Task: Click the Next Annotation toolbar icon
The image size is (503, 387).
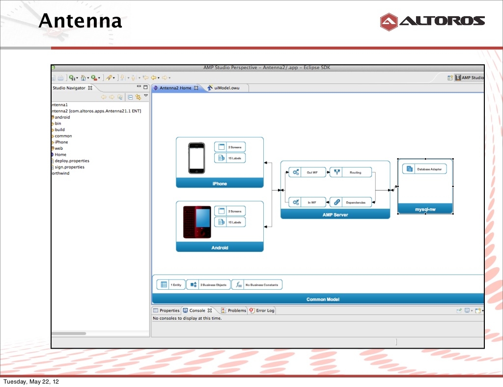Action: 122,78
